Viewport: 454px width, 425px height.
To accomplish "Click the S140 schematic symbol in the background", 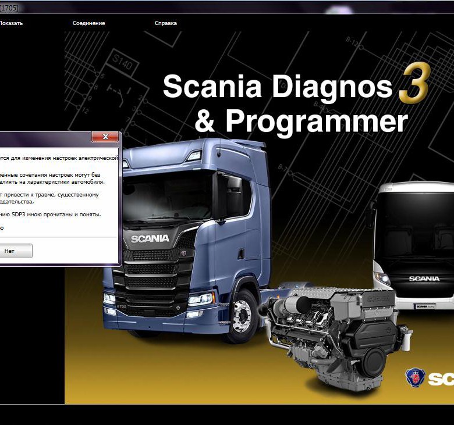I will pos(122,60).
